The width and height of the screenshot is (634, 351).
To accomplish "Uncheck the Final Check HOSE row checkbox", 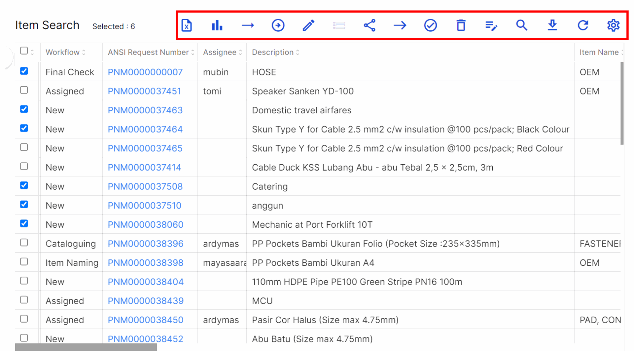I will pos(24,71).
